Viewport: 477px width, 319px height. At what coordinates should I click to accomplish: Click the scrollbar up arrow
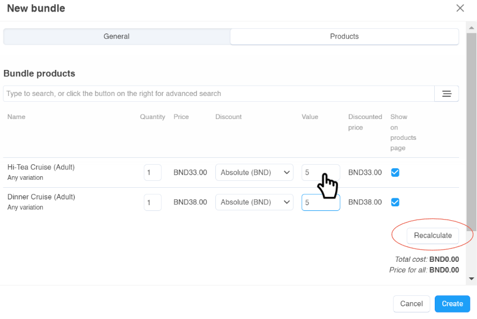pyautogui.click(x=472, y=27)
